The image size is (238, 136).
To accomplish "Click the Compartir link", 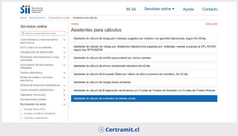I will click(211, 24).
